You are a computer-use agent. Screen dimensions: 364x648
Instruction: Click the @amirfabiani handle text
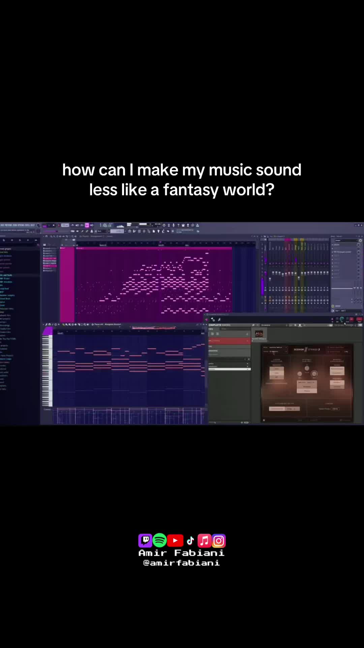click(182, 563)
